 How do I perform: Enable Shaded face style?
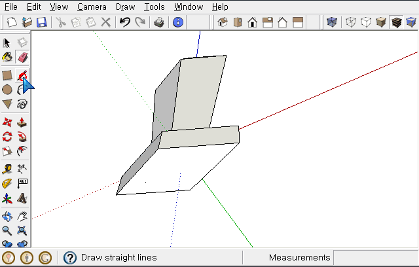point(381,22)
